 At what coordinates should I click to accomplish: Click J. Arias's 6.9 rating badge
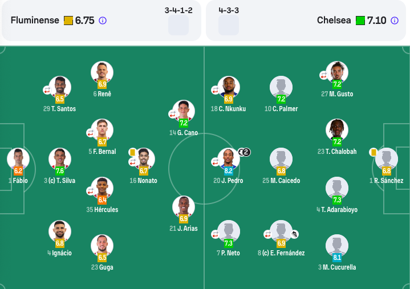pyautogui.click(x=184, y=219)
